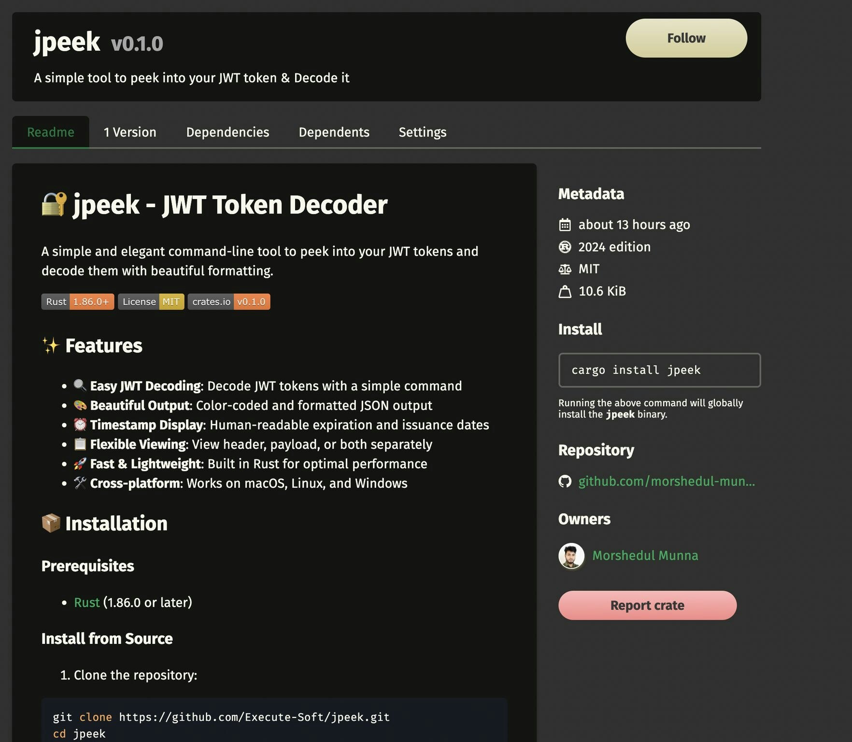
Task: Click the 'jpeek - JWT Token Decoder' heading
Action: 230,205
